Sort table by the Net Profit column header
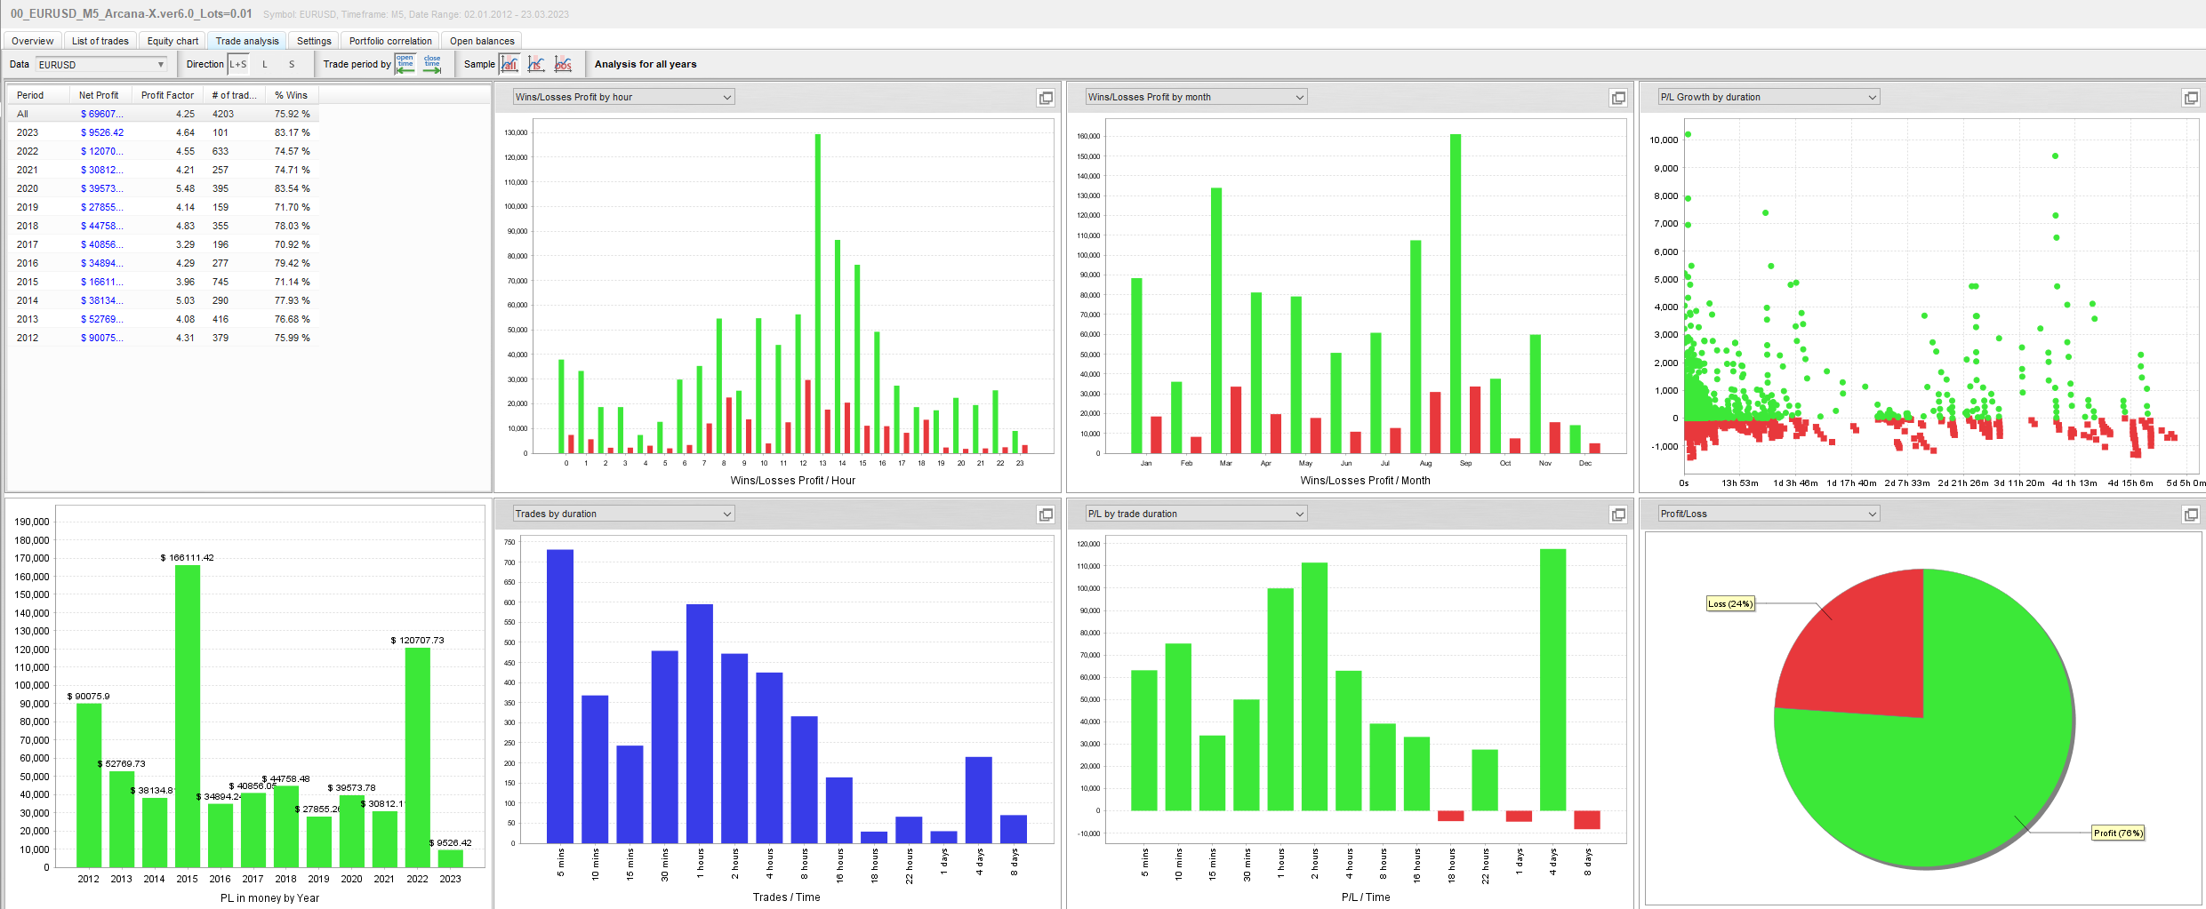Viewport: 2206px width, 909px height. click(100, 95)
